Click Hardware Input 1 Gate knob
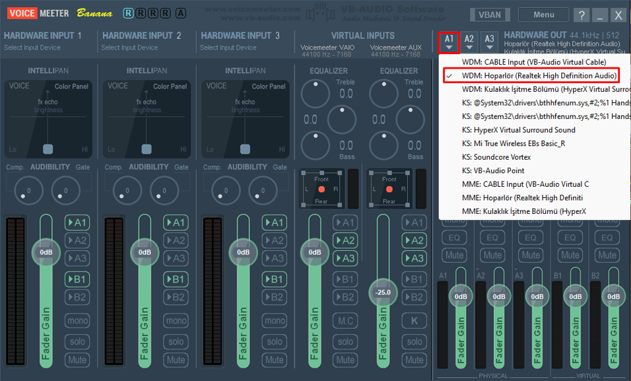 tap(65, 190)
